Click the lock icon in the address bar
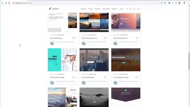Image resolution: width=190 pixels, height=107 pixels. tap(13, 3)
